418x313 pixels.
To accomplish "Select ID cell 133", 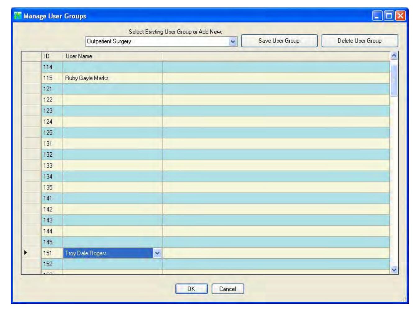I will pos(52,166).
